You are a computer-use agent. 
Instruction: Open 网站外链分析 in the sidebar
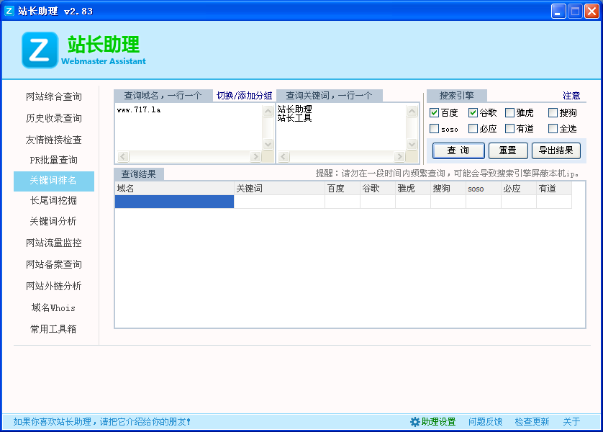click(54, 286)
